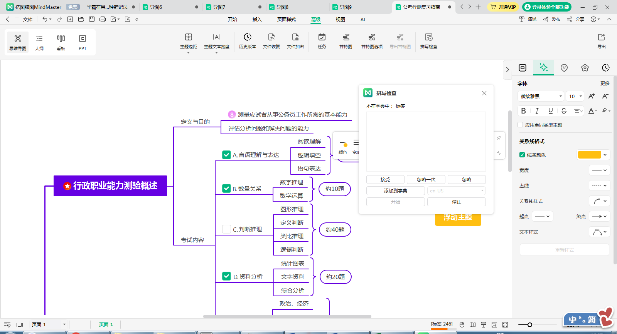Click the Export (导出) icon
This screenshot has width=617, height=334.
click(602, 41)
